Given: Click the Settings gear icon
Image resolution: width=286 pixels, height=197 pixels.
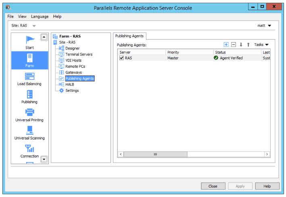Looking at the screenshot, I should pos(61,91).
